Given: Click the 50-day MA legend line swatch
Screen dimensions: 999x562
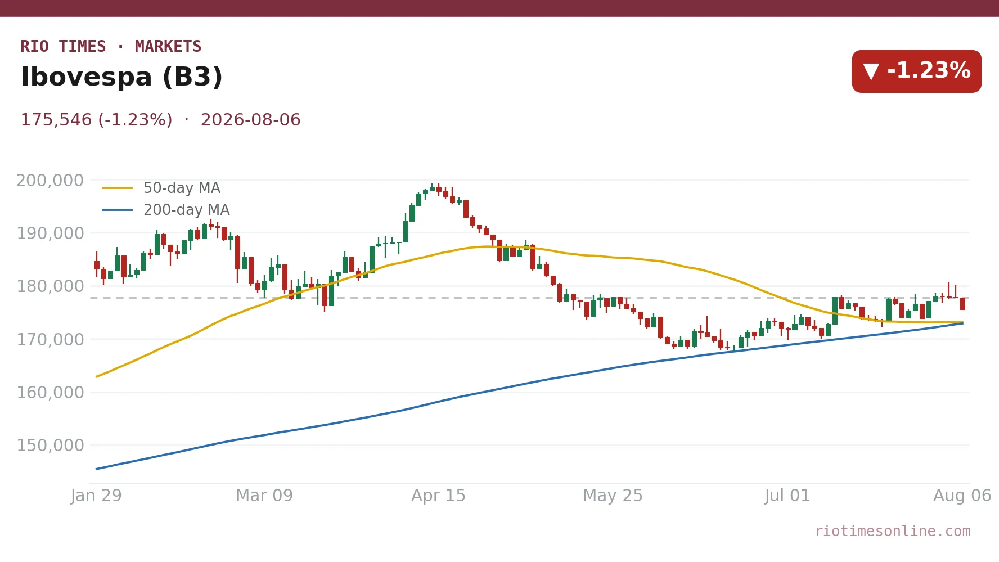Looking at the screenshot, I should [117, 188].
